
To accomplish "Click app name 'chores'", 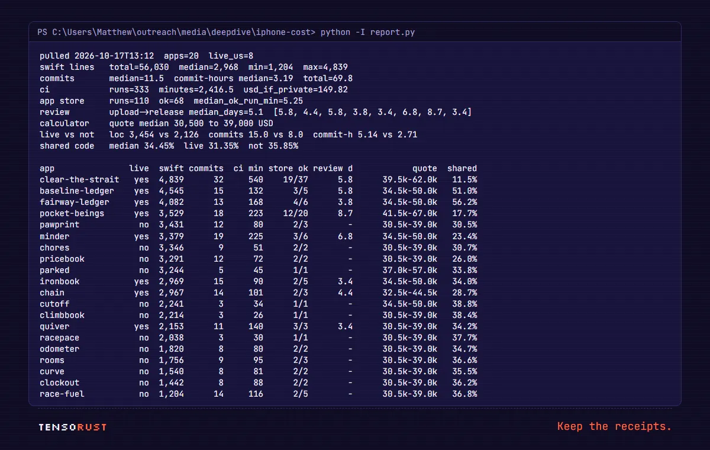I will [54, 247].
